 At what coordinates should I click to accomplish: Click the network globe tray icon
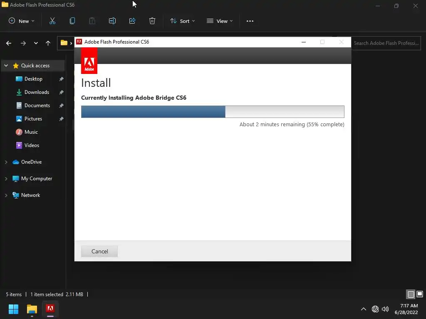[375, 309]
